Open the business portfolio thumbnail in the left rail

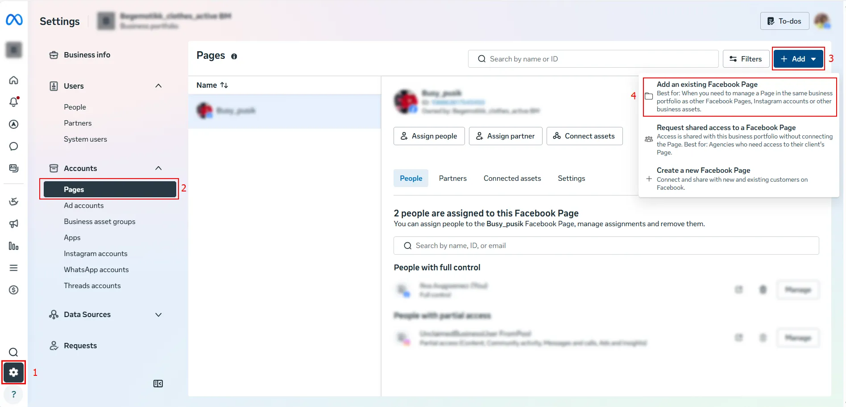click(14, 50)
